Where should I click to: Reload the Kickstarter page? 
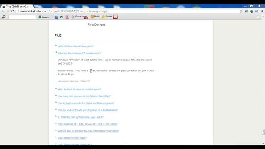click(x=12, y=11)
